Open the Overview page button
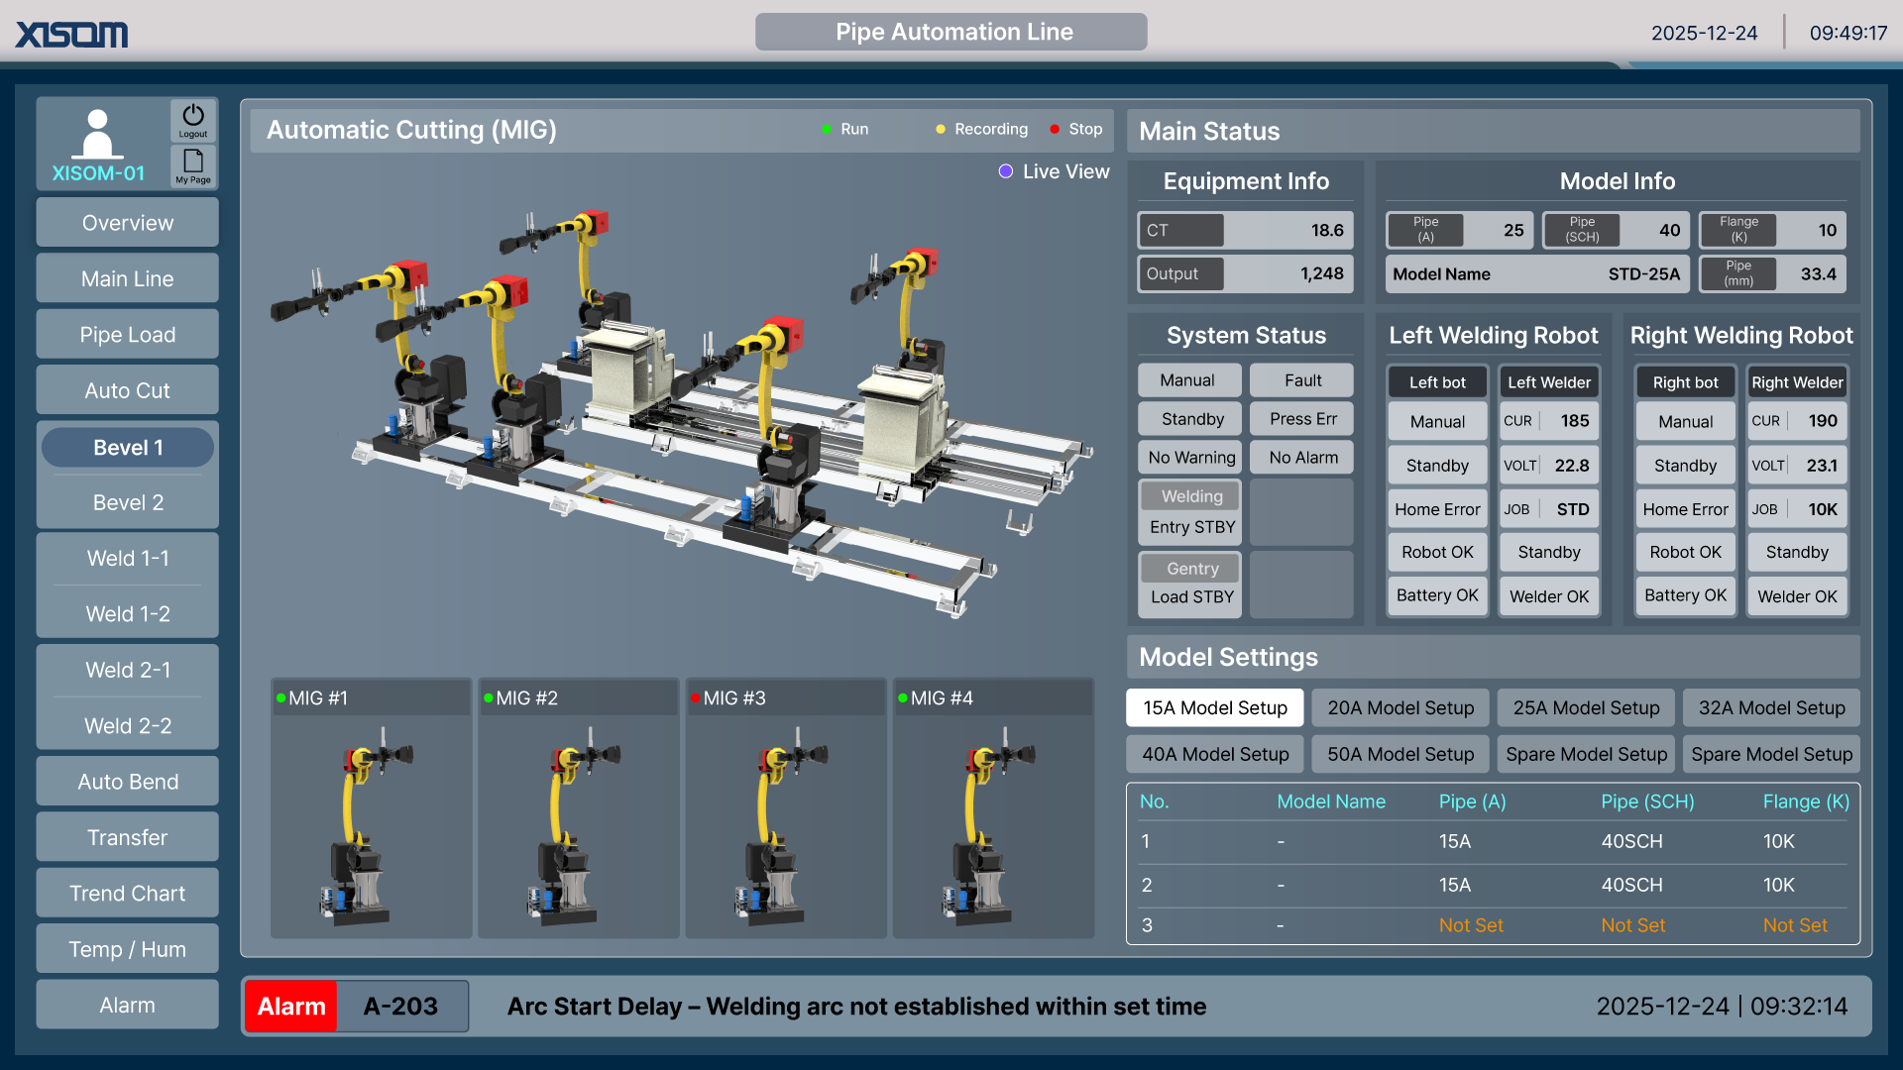 click(x=128, y=224)
